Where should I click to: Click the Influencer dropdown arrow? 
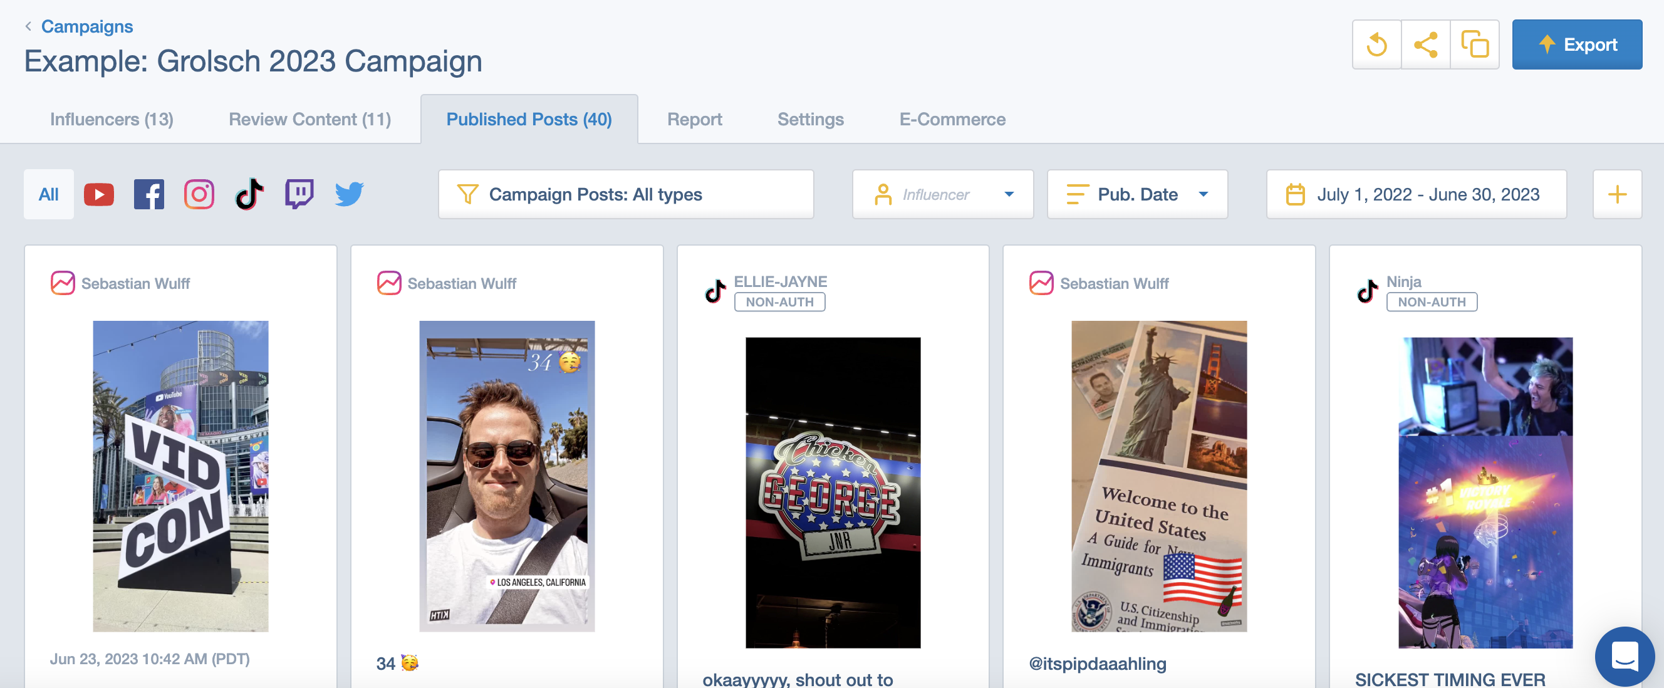1009,194
